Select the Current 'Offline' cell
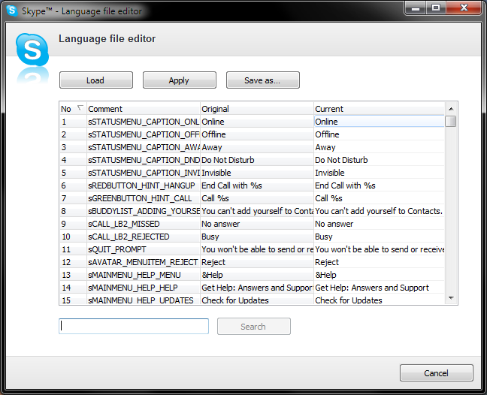This screenshot has height=395, width=487. pyautogui.click(x=380, y=134)
